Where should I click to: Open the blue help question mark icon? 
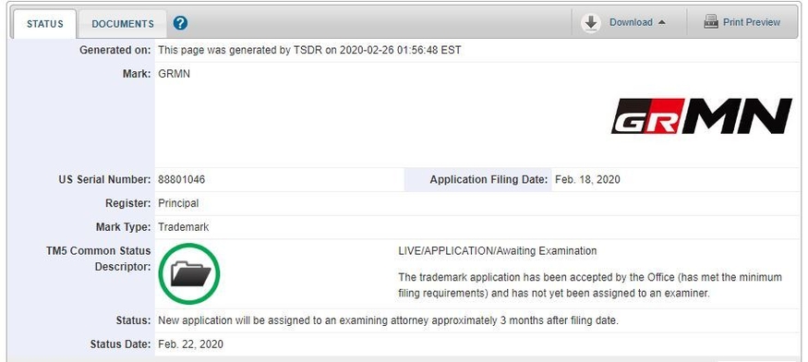click(x=180, y=23)
